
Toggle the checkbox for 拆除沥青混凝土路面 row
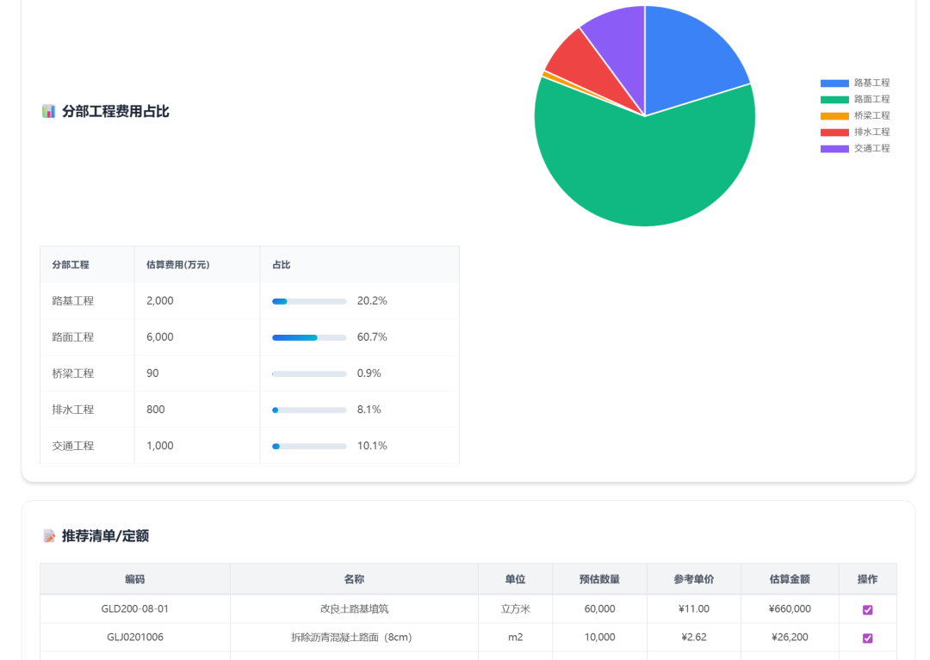pos(867,638)
